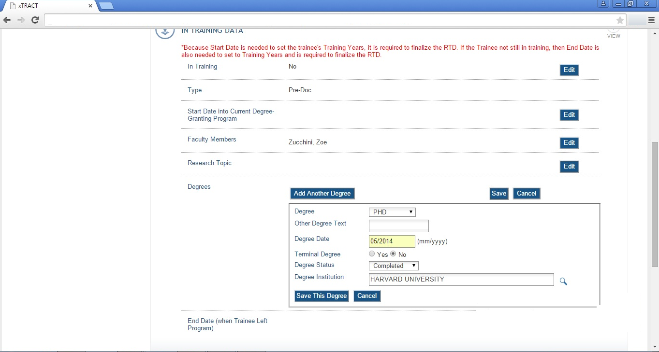Click into the Other Degree Text field

398,226
